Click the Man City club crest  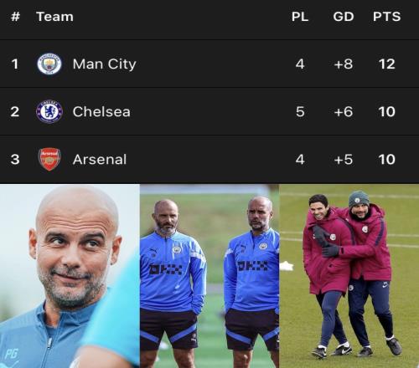[x=49, y=64]
